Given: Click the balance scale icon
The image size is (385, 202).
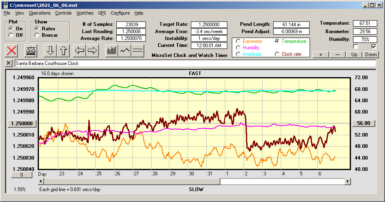Looking at the screenshot, I should click(x=31, y=50).
